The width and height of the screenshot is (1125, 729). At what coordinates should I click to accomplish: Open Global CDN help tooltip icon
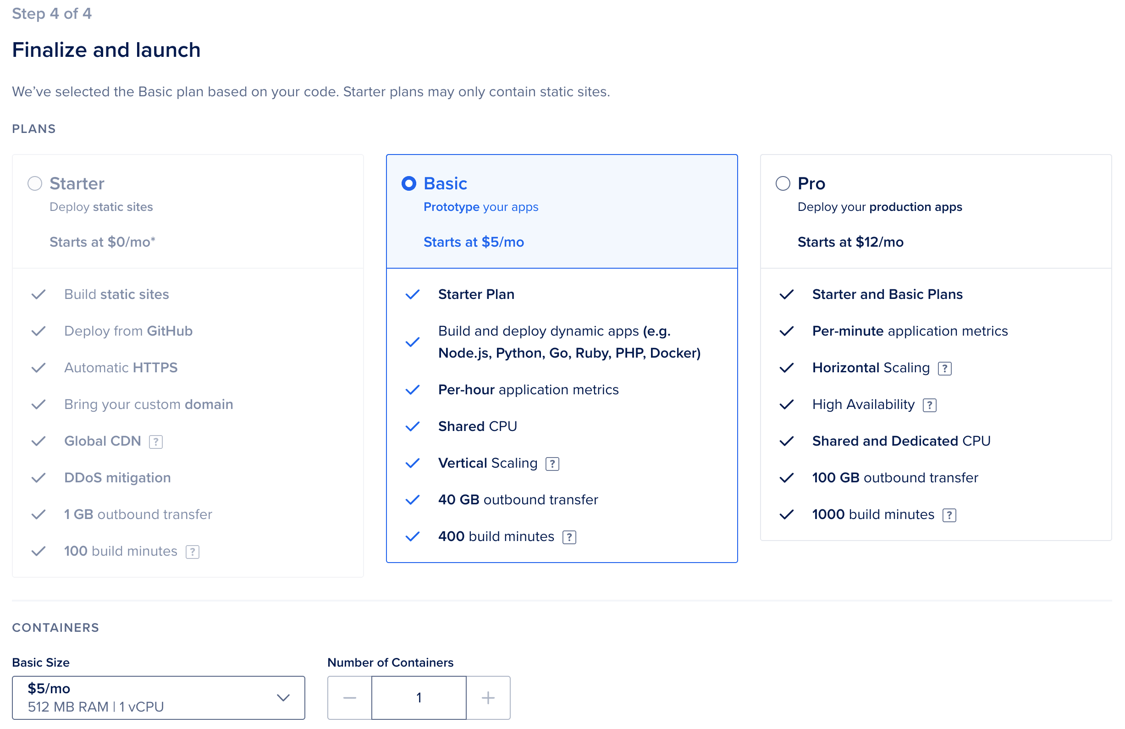155,442
